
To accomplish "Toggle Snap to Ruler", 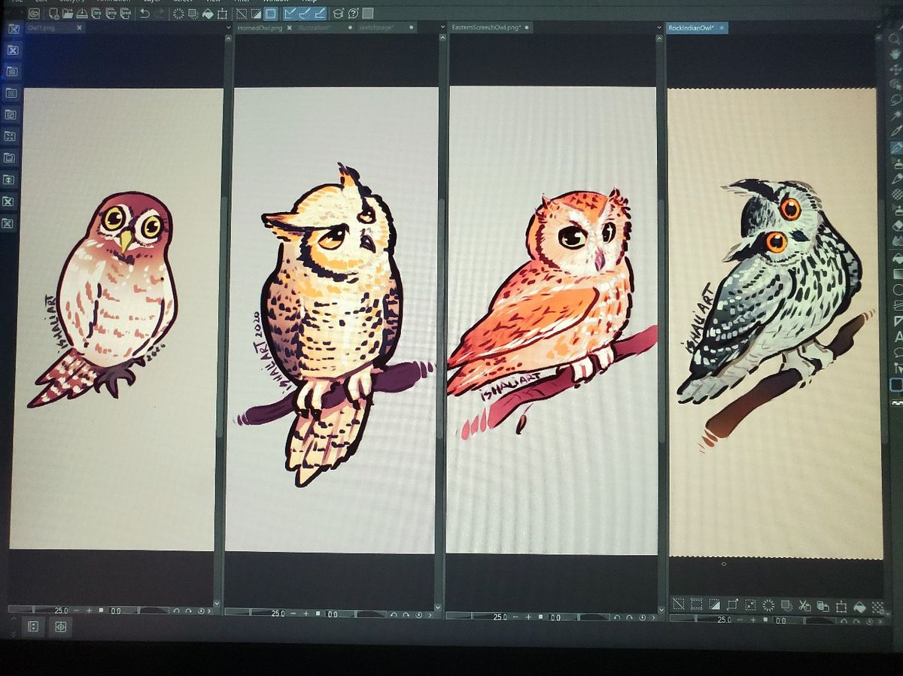I will tap(289, 14).
